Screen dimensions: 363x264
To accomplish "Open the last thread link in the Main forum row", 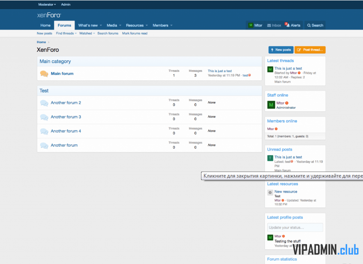I will click(220, 71).
